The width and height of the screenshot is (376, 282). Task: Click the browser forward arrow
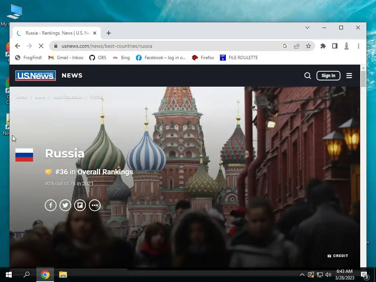(29, 46)
